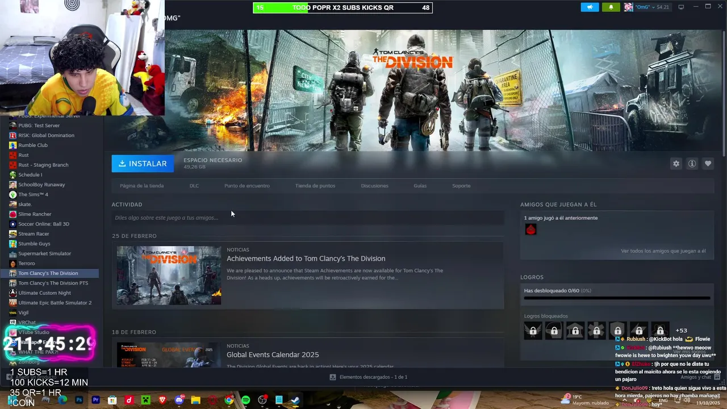Select RISK: Global Domination in library

coord(46,135)
